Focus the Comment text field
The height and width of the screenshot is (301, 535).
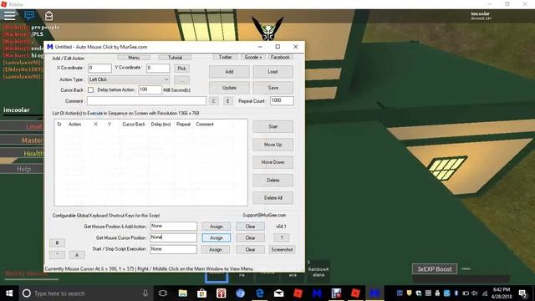point(147,101)
